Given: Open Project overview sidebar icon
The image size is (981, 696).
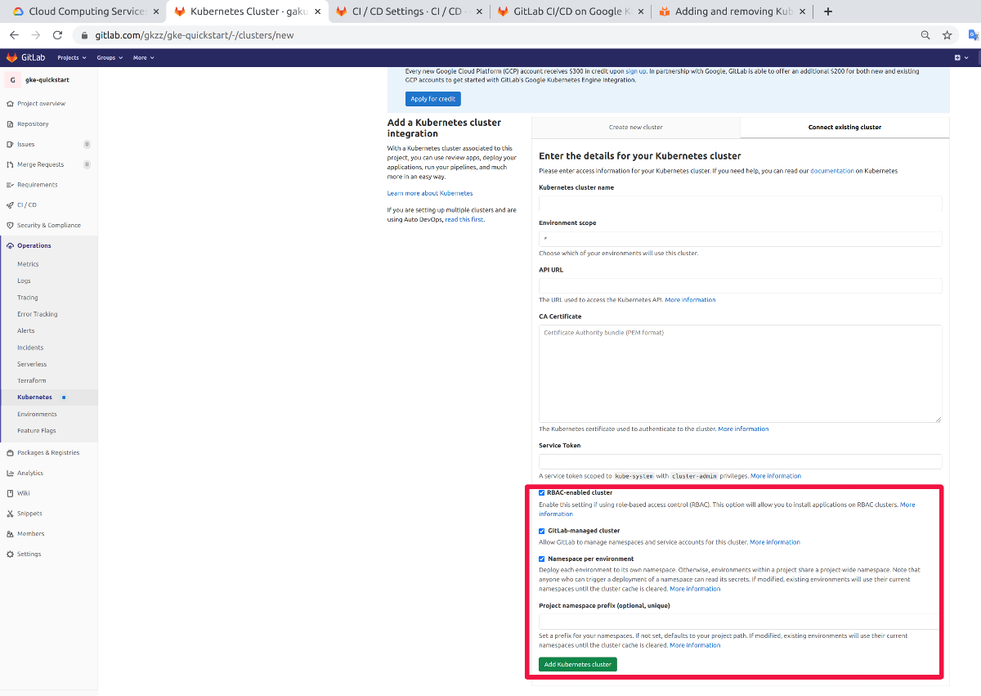Looking at the screenshot, I should [x=10, y=104].
